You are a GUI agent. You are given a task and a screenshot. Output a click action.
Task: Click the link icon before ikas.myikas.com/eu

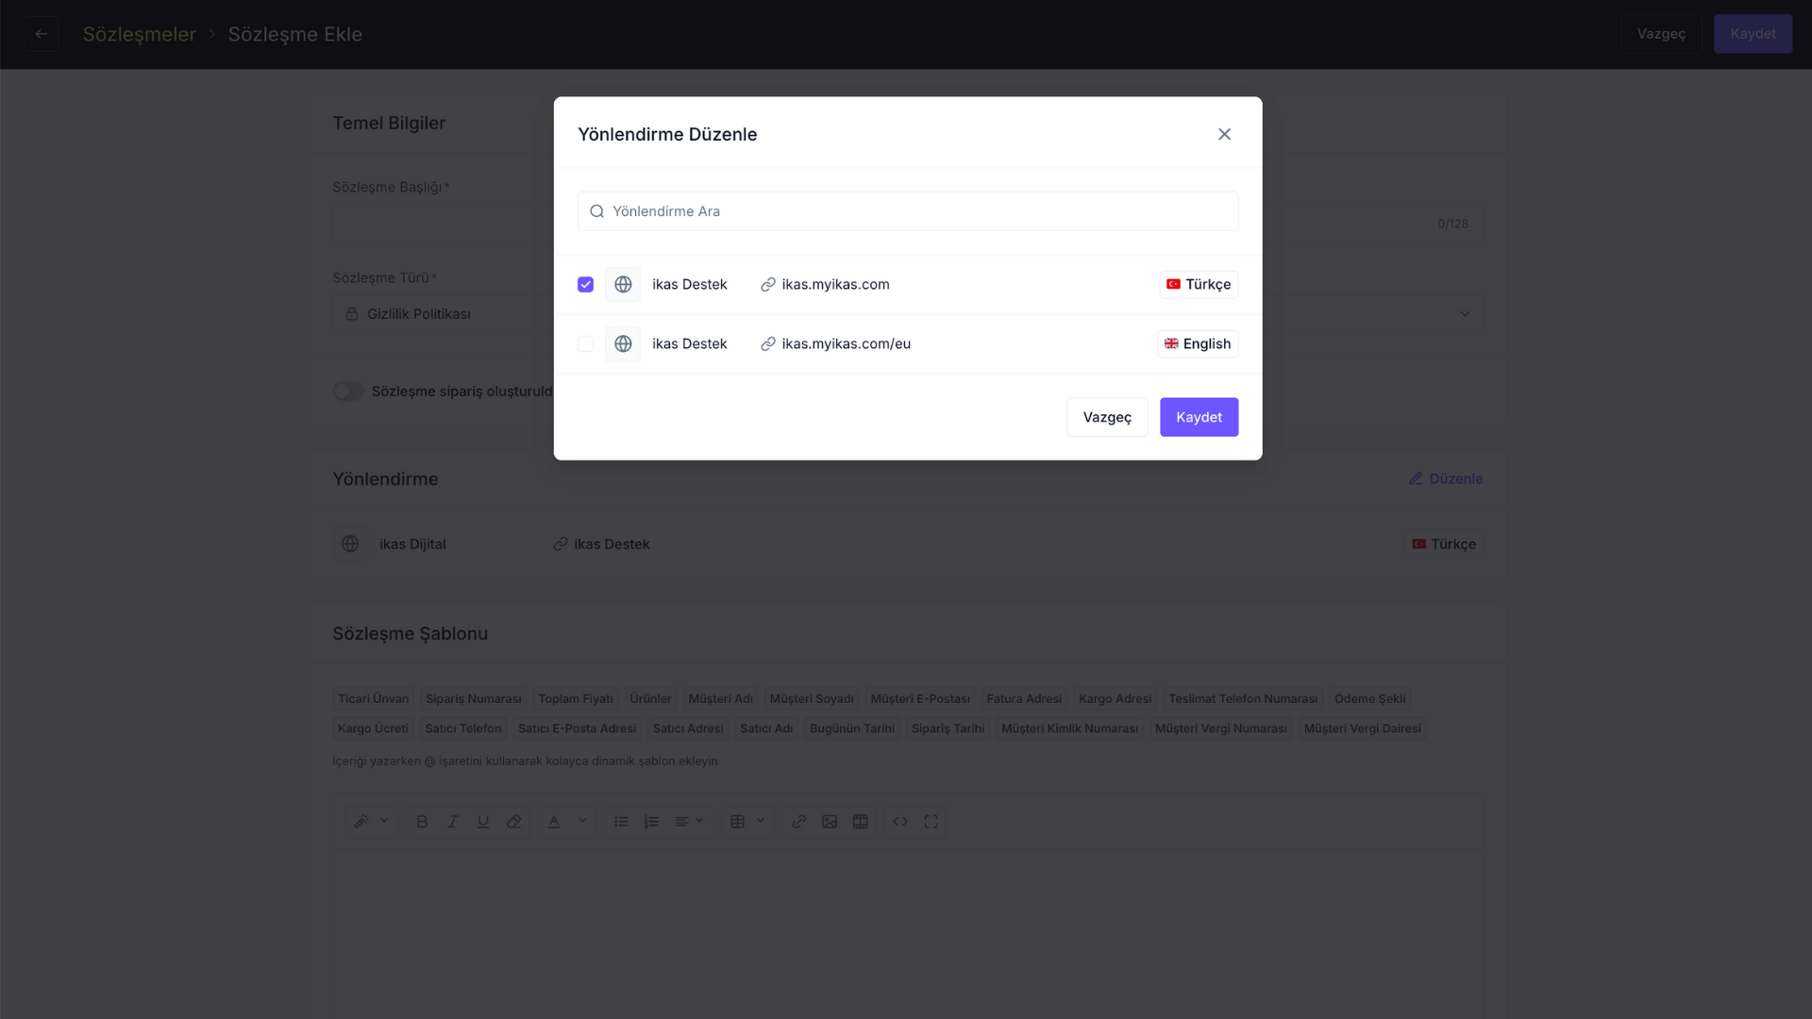[768, 343]
